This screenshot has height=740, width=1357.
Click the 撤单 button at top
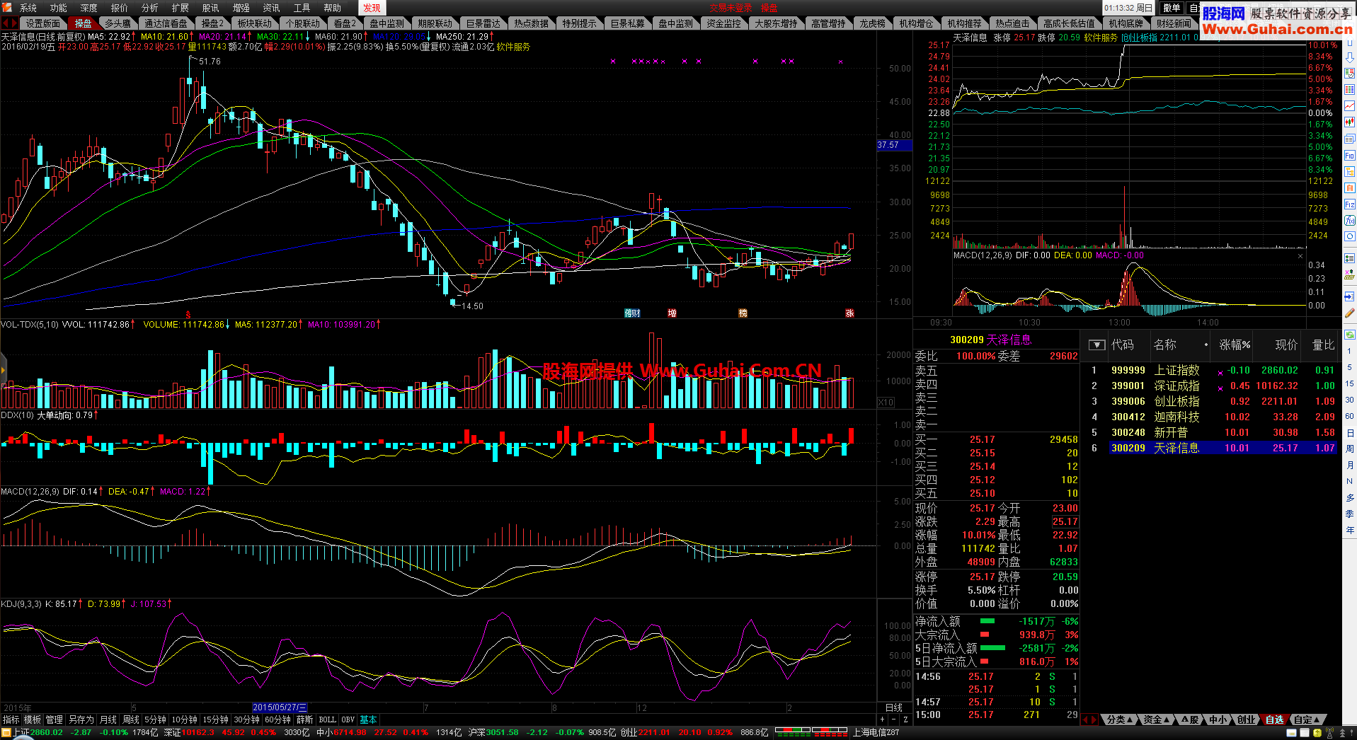pyautogui.click(x=1172, y=8)
